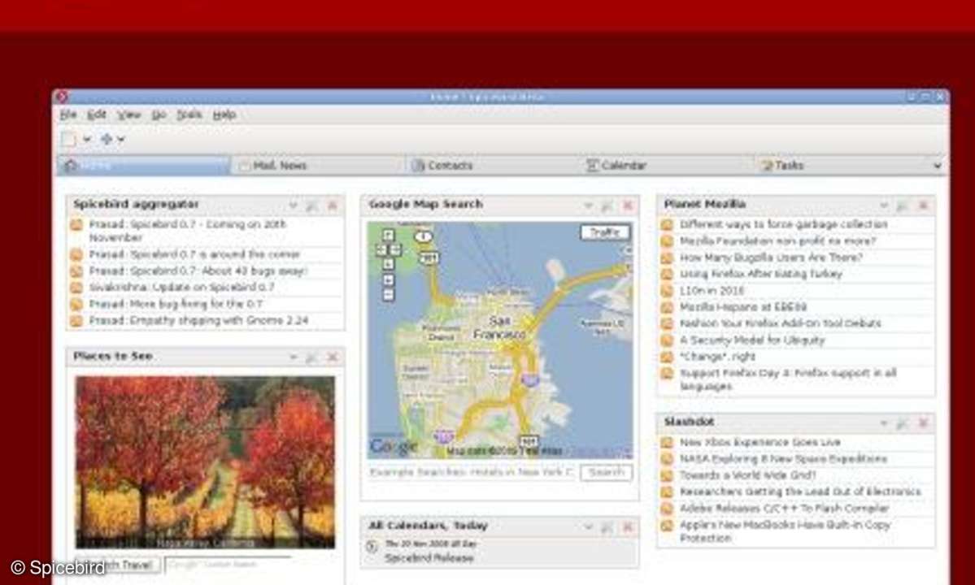Click feed icon beside 'Different ways to force garbage collection'

[x=667, y=225]
